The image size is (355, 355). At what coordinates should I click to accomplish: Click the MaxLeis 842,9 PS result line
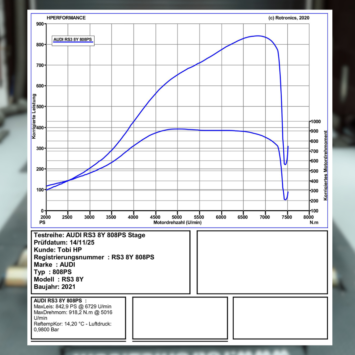74,306
